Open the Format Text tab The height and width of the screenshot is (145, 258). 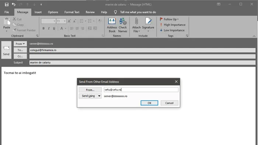(x=72, y=12)
